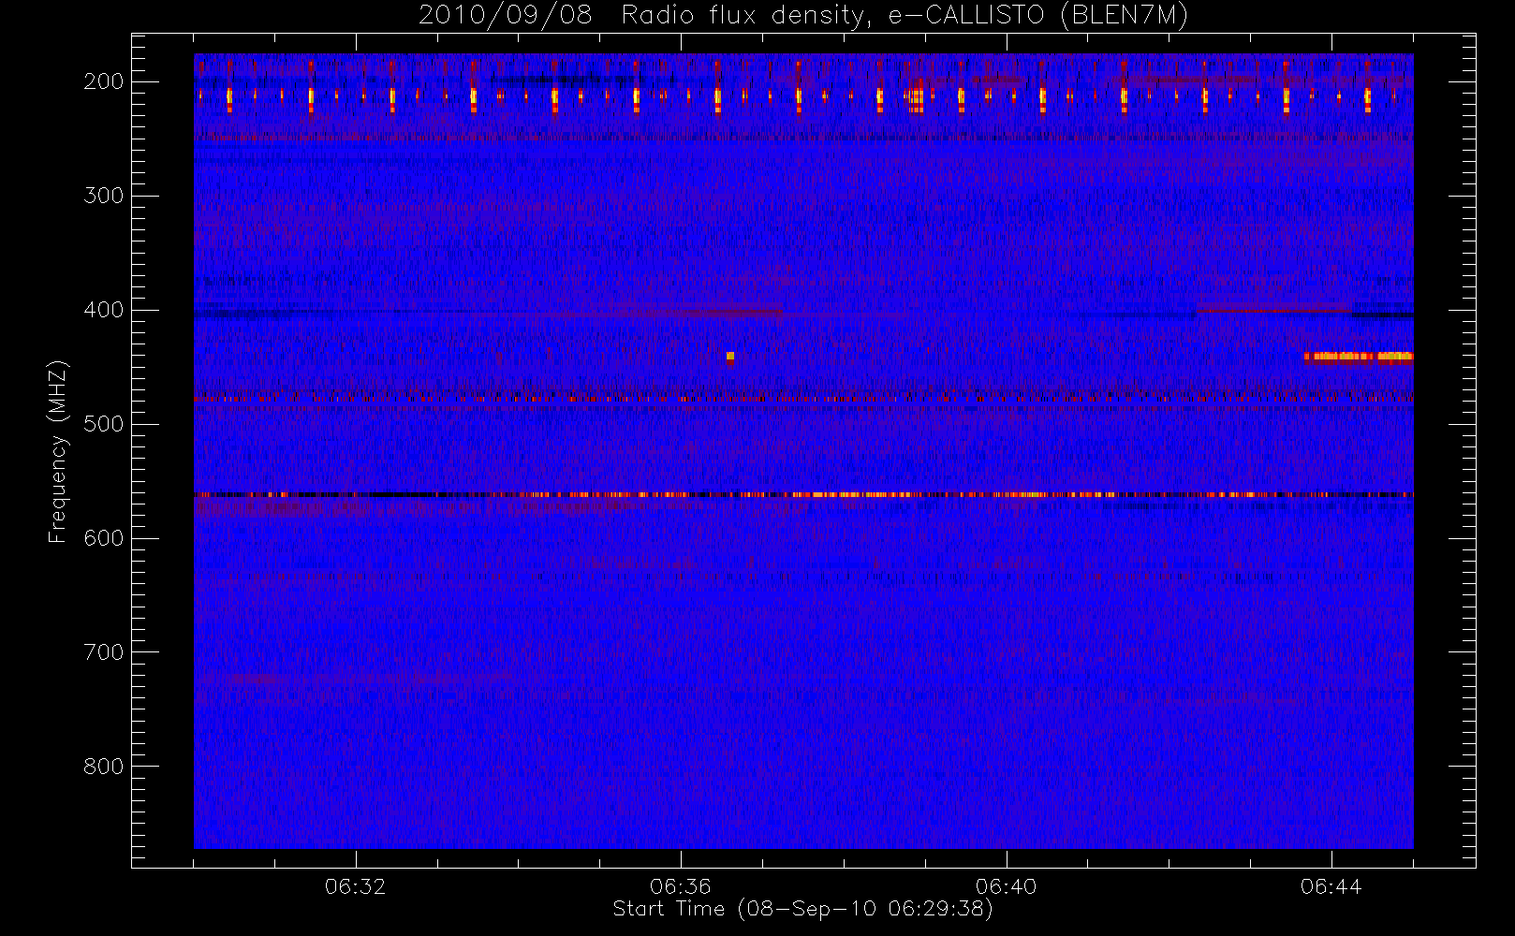Click the 600 frequency tick label

pyautogui.click(x=103, y=538)
